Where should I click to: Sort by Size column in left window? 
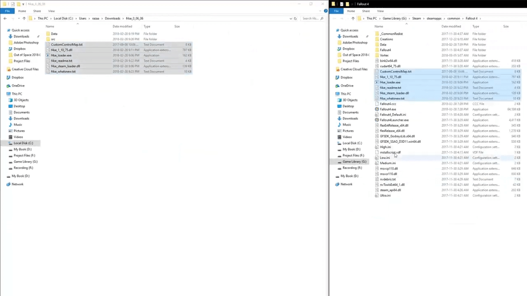177,26
